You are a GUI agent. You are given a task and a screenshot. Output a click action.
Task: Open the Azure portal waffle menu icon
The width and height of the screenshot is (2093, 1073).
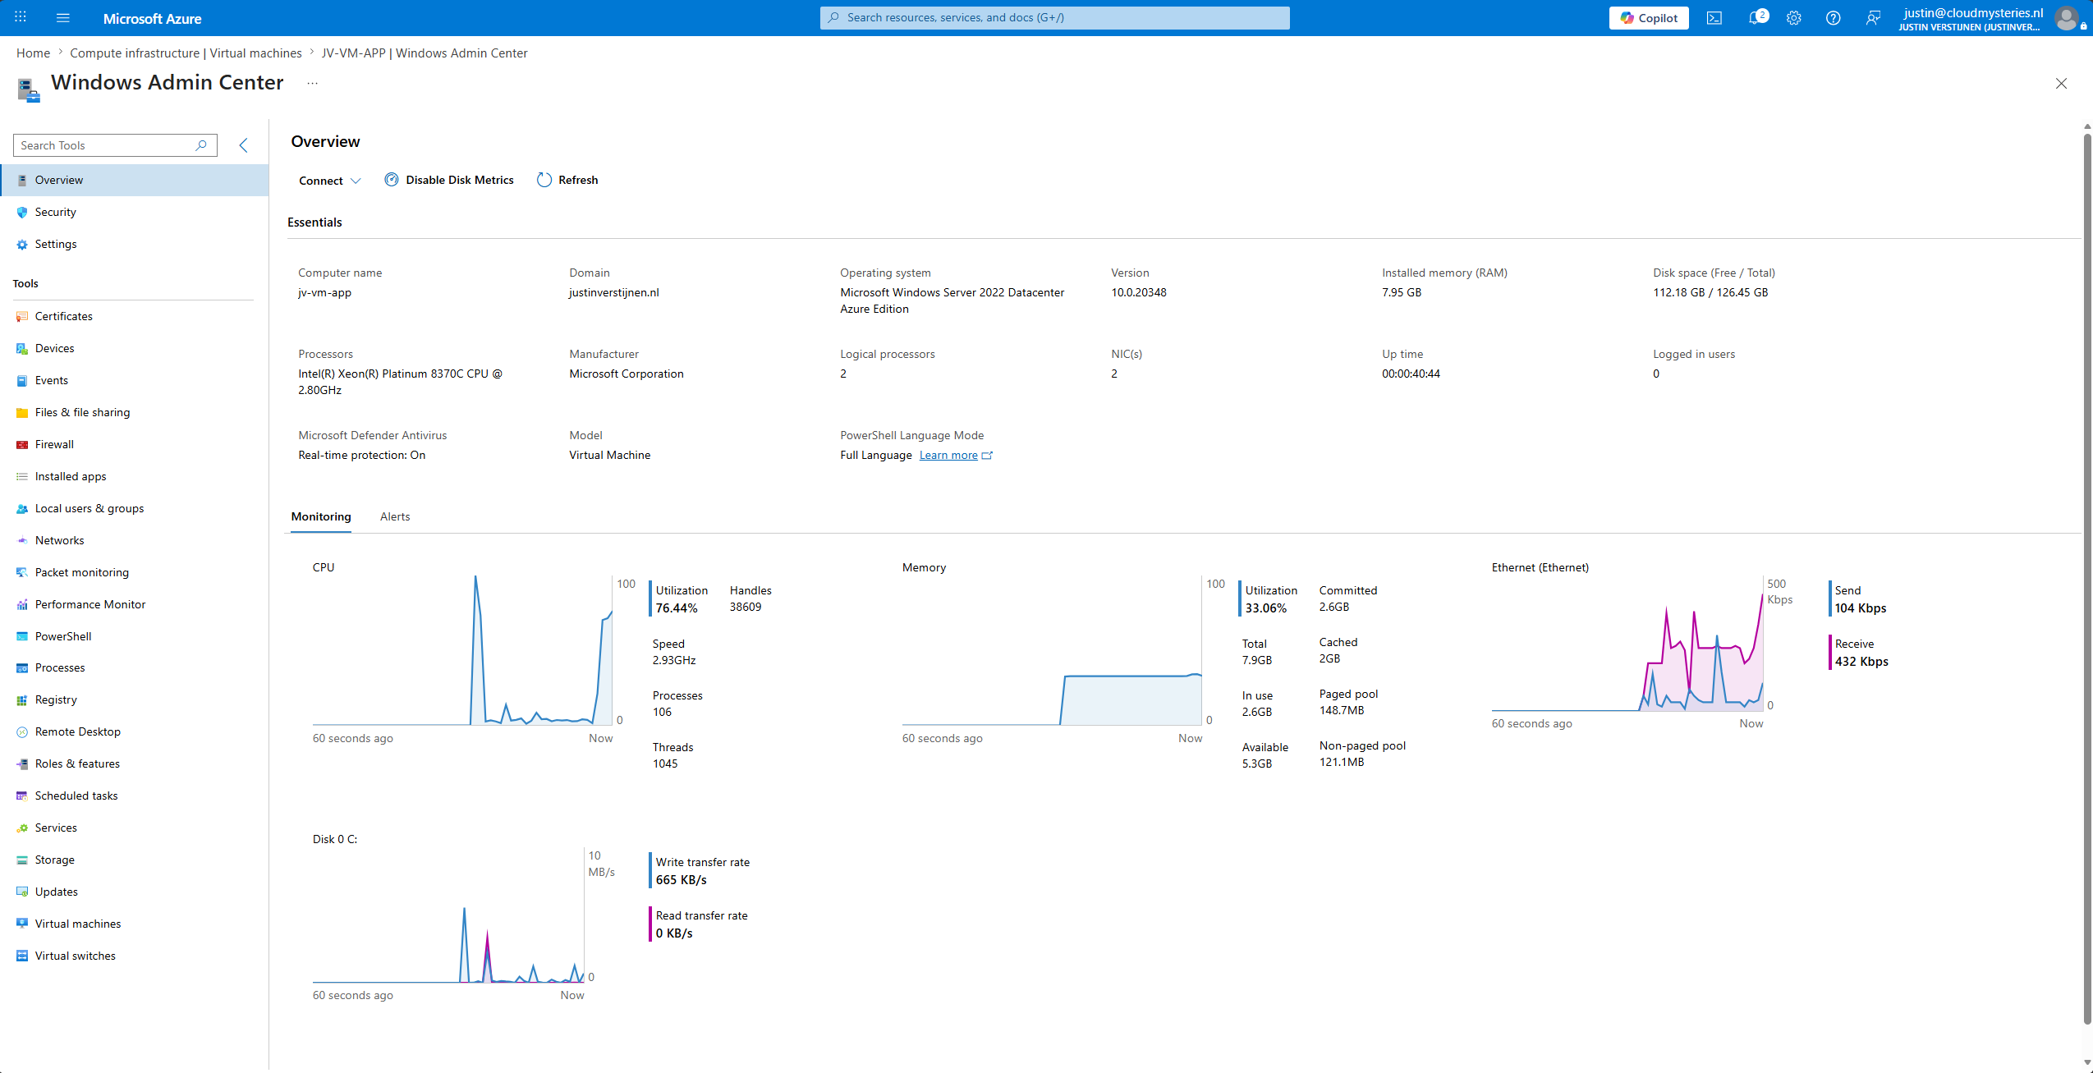21,17
